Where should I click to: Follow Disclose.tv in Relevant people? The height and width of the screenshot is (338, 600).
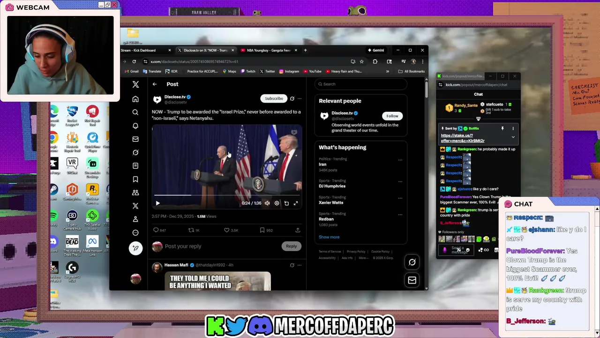point(392,116)
